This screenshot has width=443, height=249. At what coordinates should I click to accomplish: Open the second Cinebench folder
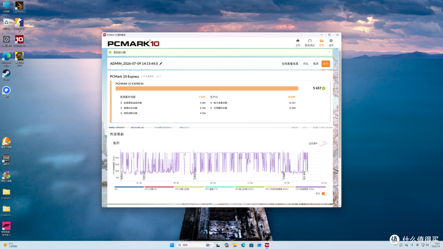pyautogui.click(x=6, y=210)
